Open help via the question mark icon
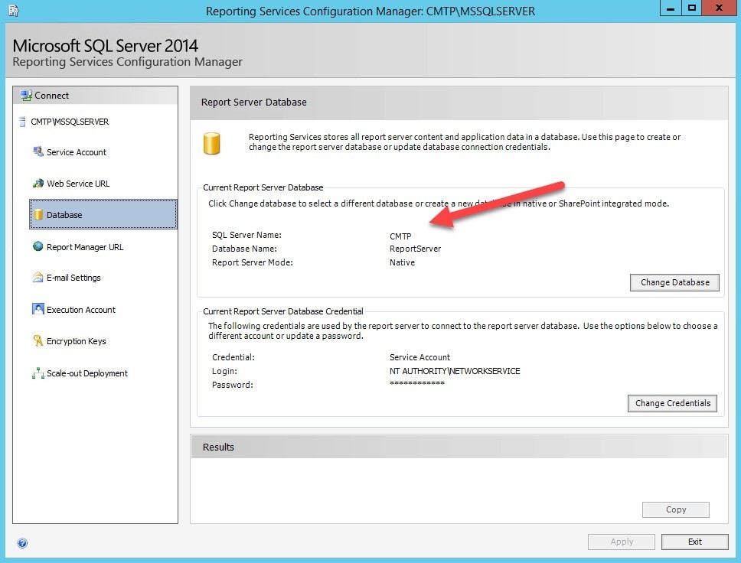This screenshot has height=563, width=741. (22, 542)
